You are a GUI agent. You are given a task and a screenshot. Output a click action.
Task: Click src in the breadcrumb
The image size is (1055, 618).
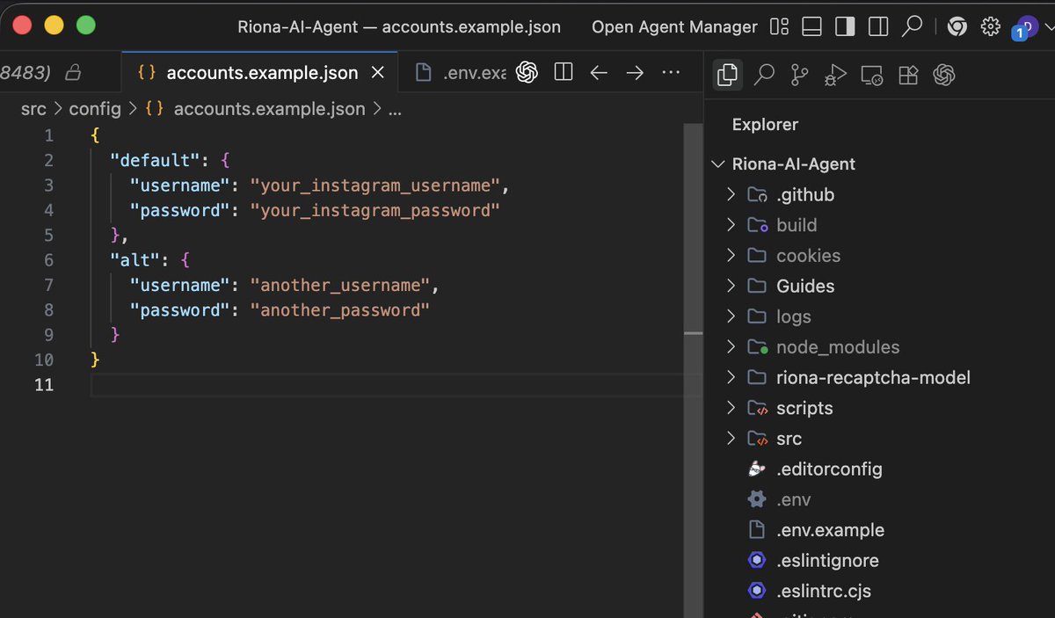pos(33,110)
